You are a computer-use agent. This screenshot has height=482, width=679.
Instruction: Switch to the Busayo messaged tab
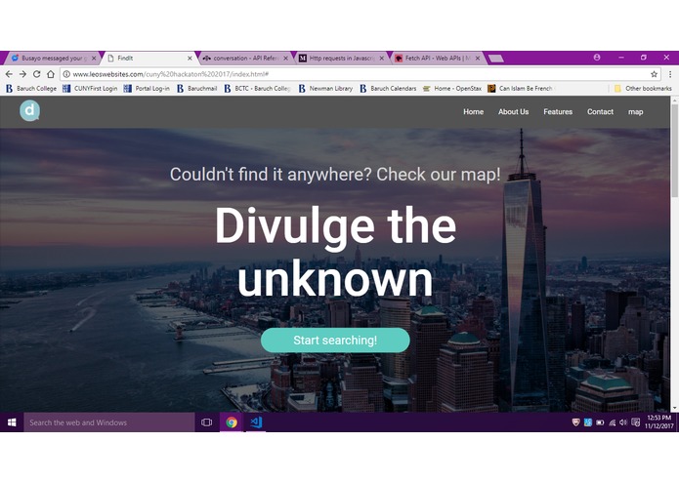(52, 58)
